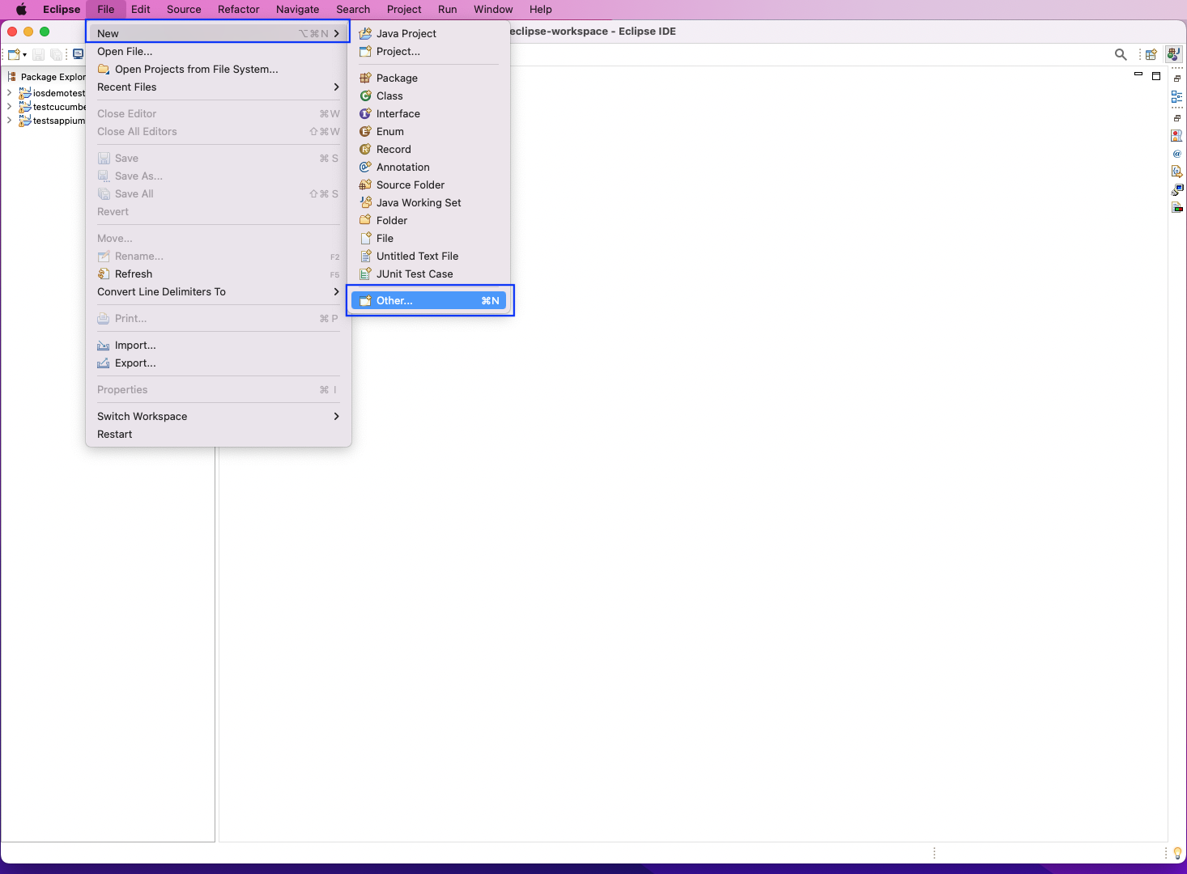
Task: Click the Open a Terminal toolbar icon
Action: click(x=78, y=54)
